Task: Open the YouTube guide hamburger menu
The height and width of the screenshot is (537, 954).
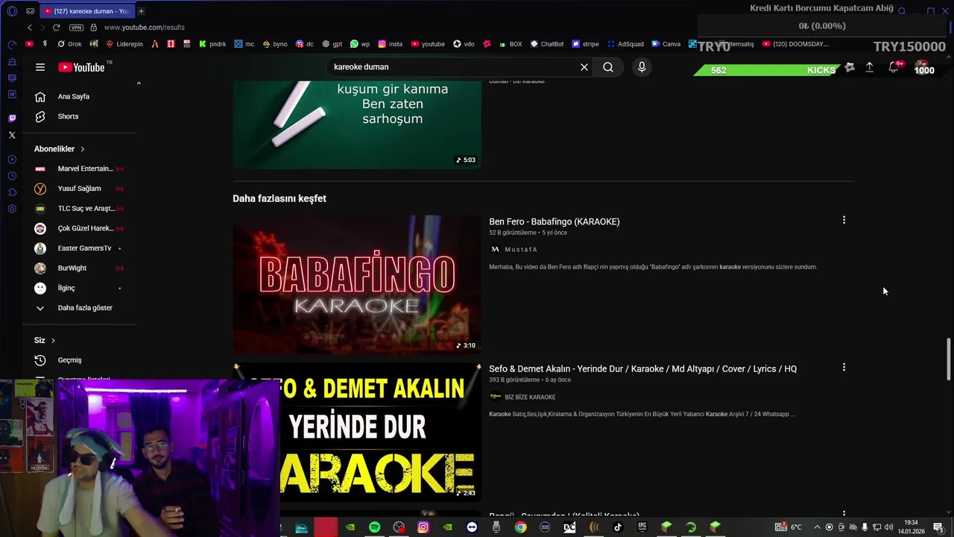Action: (40, 67)
